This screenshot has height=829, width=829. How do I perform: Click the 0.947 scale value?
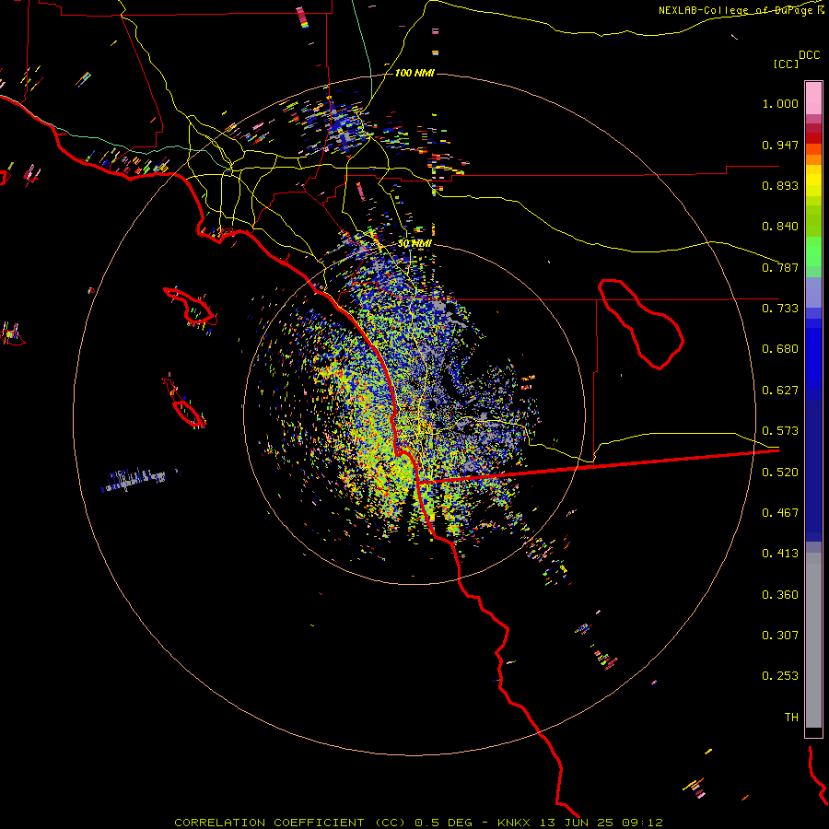click(x=780, y=145)
